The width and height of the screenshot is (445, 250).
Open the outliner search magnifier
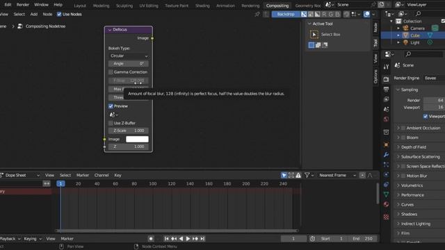click(418, 14)
